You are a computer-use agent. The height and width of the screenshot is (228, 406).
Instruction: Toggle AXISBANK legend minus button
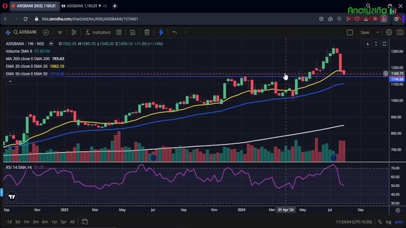click(x=51, y=44)
